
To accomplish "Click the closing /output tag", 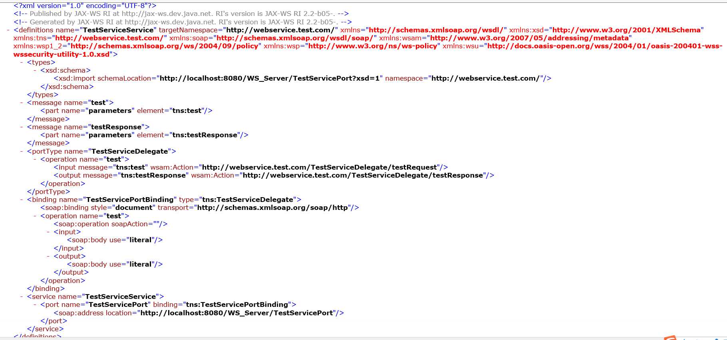I will 71,272.
